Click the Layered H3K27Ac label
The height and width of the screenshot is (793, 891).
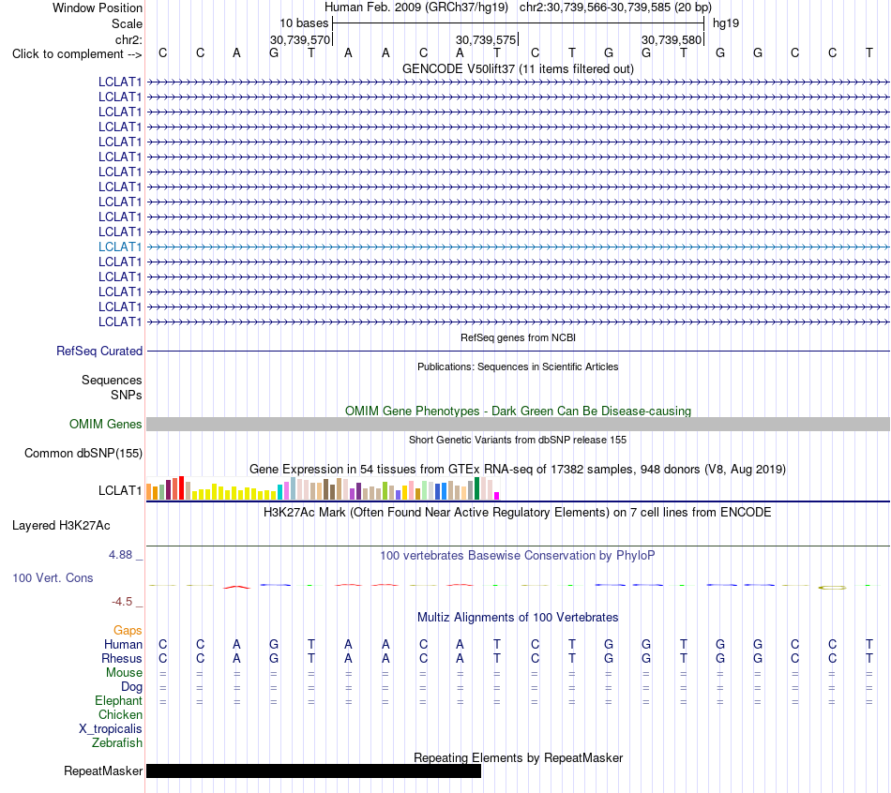[61, 526]
